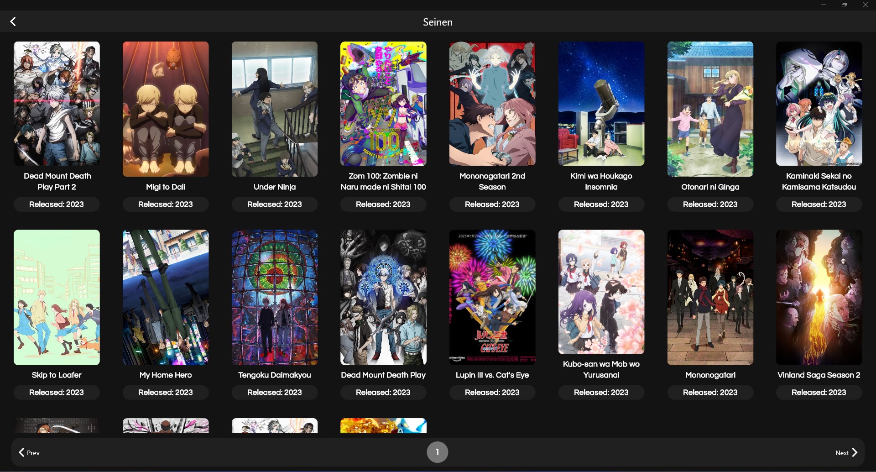Click the Zom 100 title text
876x472 pixels.
click(x=383, y=181)
